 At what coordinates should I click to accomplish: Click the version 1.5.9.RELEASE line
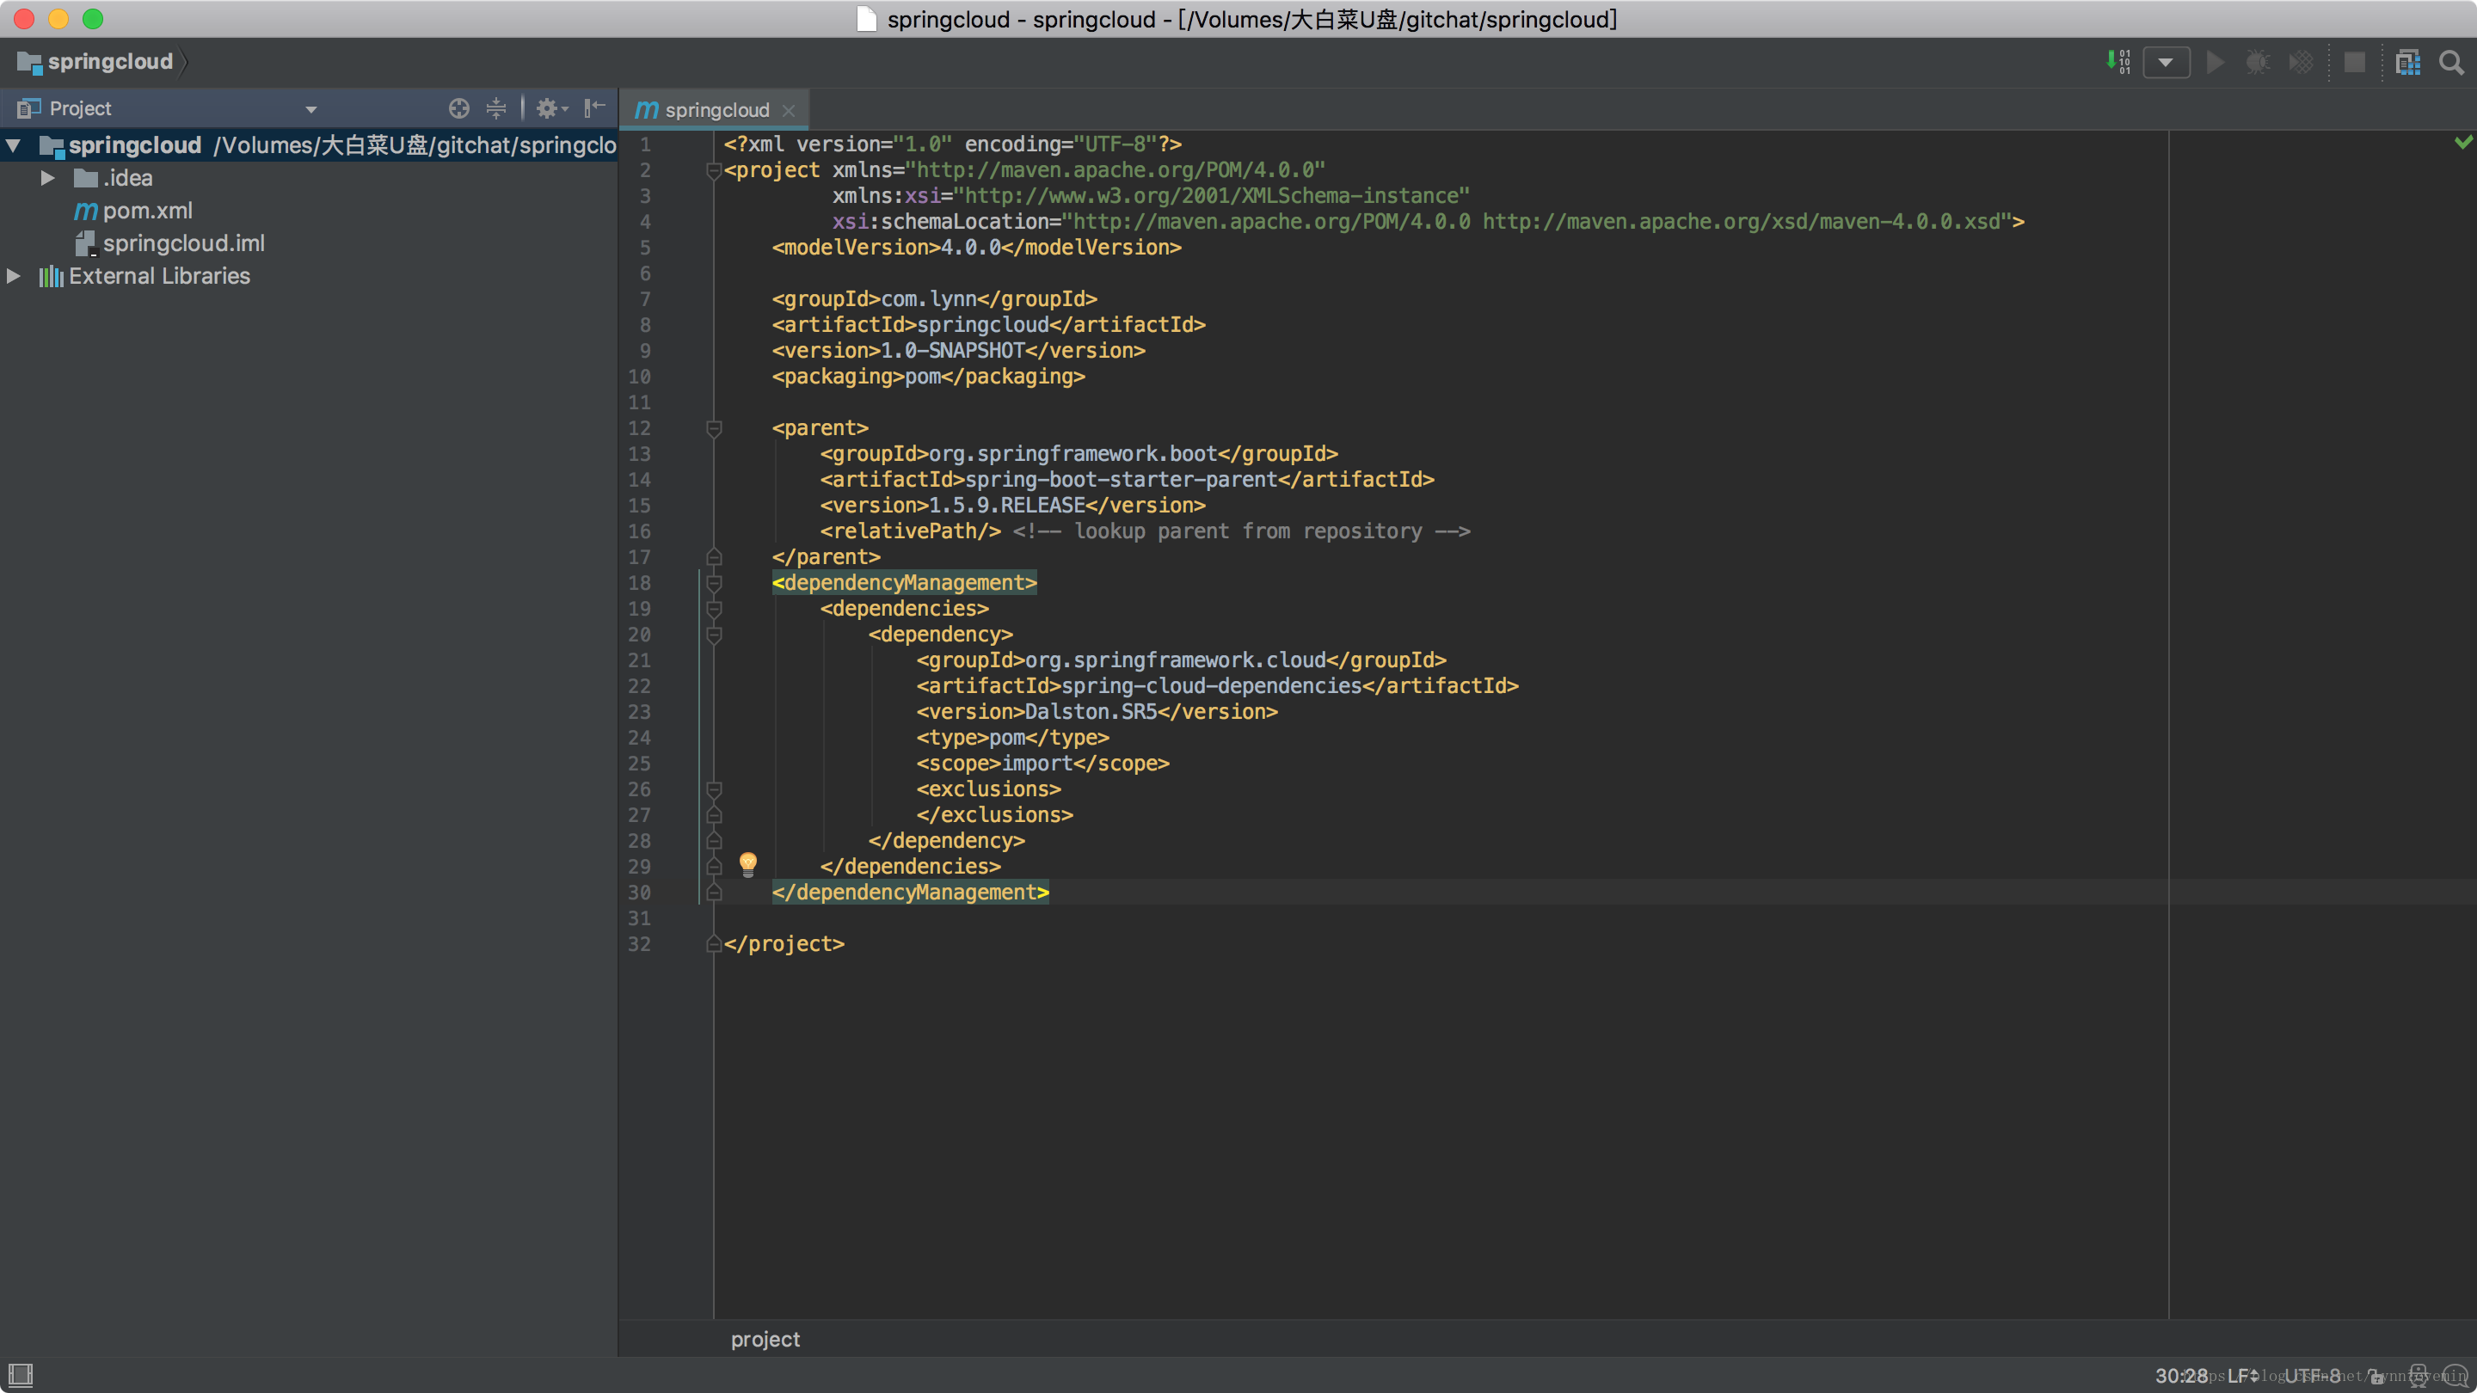pos(1011,505)
